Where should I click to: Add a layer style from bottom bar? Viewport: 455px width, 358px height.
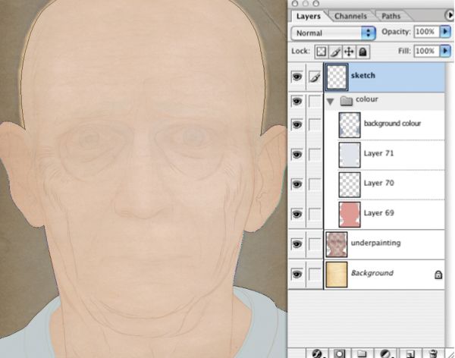[x=317, y=353]
